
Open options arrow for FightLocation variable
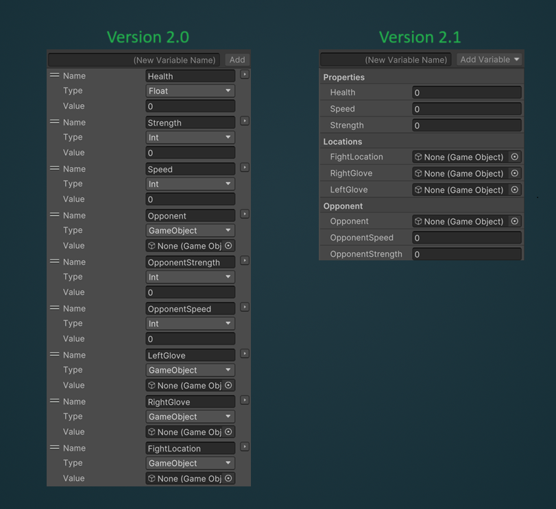pyautogui.click(x=245, y=447)
